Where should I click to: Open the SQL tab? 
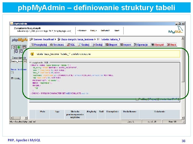(x=71, y=45)
